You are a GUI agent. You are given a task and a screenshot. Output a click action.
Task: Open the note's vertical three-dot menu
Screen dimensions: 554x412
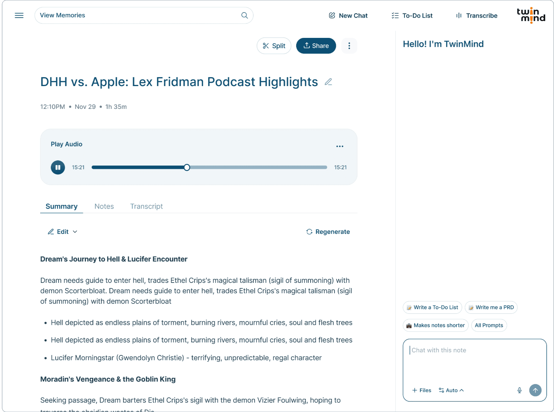coord(349,46)
